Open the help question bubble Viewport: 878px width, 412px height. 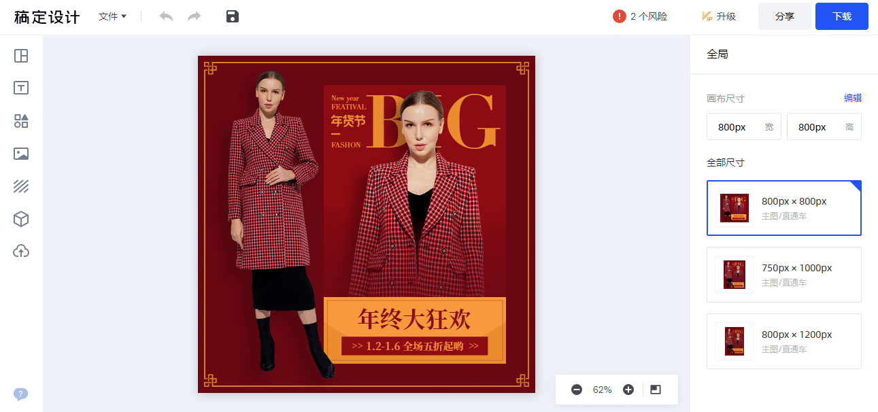click(21, 394)
